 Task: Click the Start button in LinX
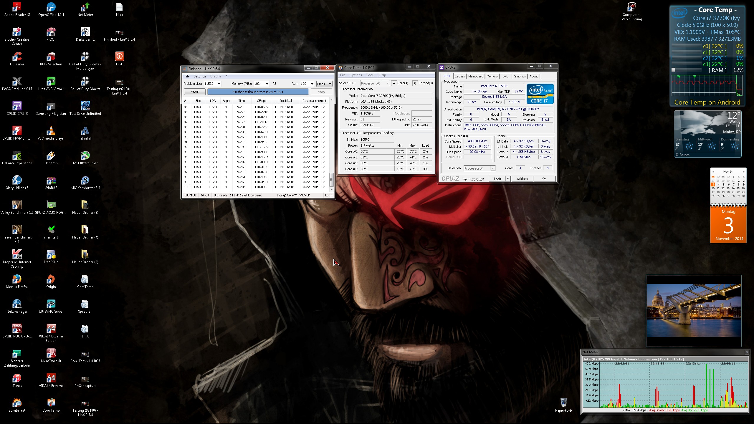click(195, 92)
